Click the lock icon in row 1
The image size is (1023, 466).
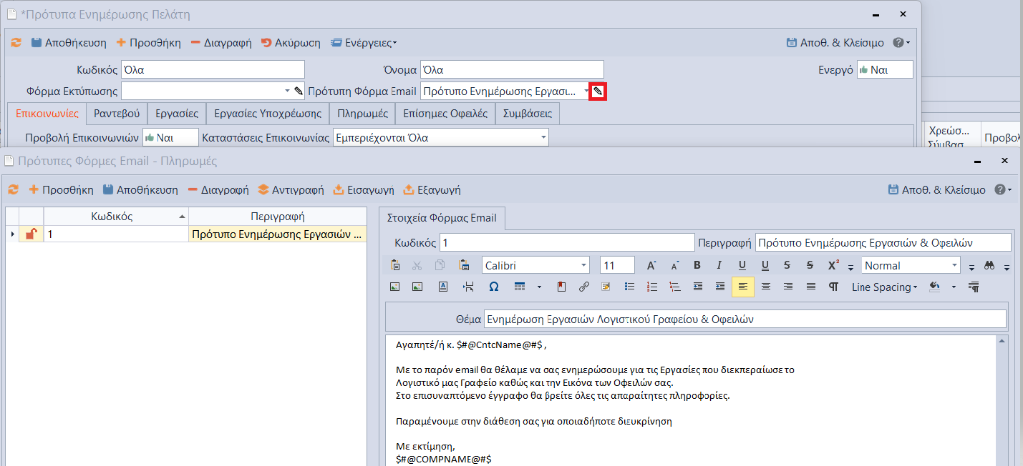[x=31, y=234]
